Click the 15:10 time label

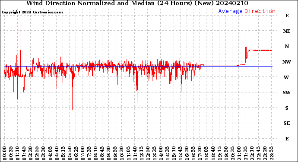[174, 153]
